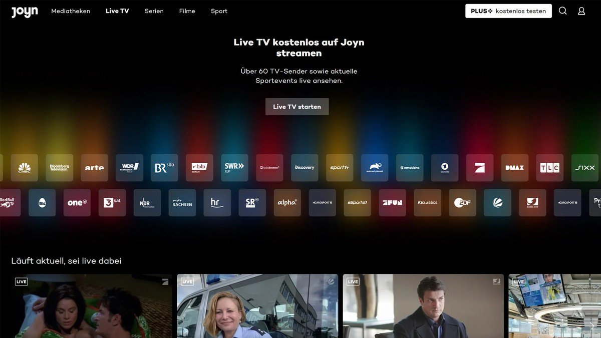Select the NDR Niedersachsen channel tile
Viewport: 601px width, 338px height.
tap(147, 203)
